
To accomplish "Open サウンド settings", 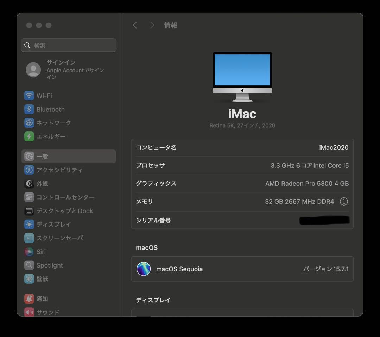I will [x=47, y=312].
